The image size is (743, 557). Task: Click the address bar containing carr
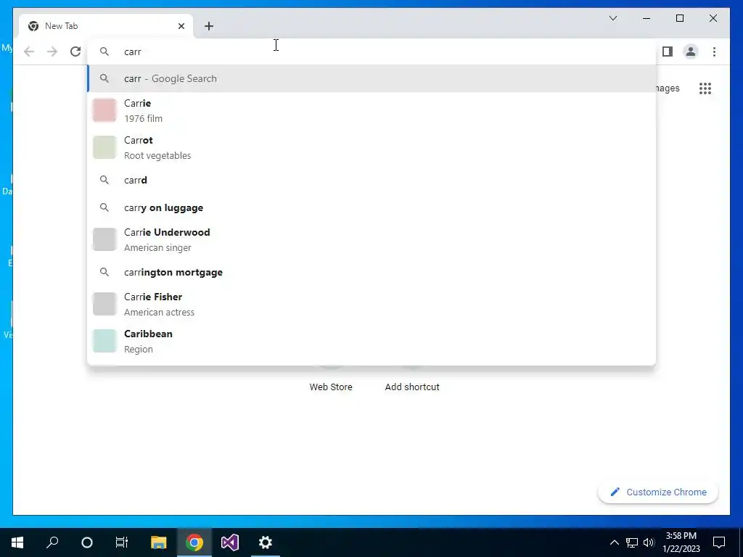(371, 51)
